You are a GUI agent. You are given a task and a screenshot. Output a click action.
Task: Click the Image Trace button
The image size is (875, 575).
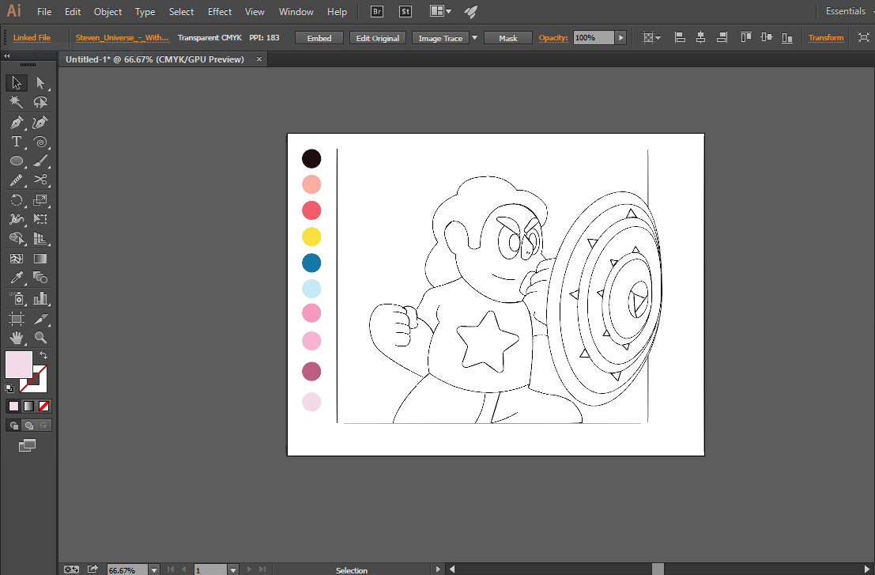point(440,38)
